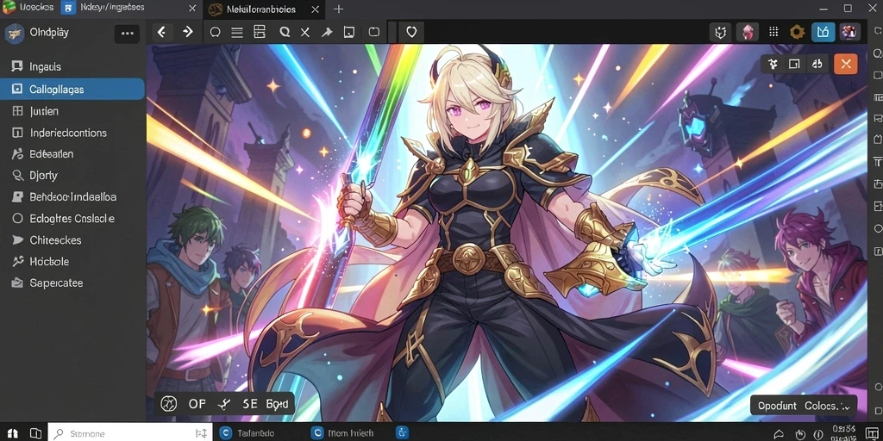Open the Windows Start button on the taskbar
Viewport: 883px width, 441px height.
pos(12,434)
